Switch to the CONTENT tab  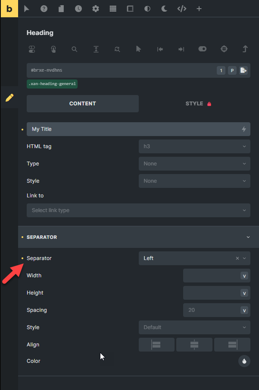(x=82, y=103)
